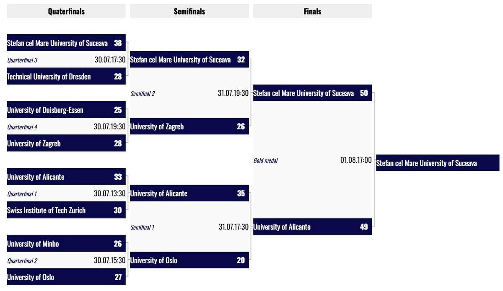Screen dimensions: 503x291
Task: Click the Semifinal 2 match label
Action: pos(143,94)
